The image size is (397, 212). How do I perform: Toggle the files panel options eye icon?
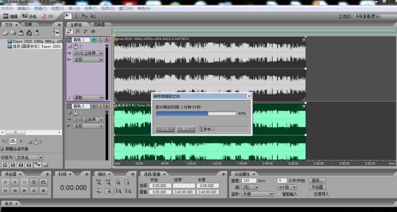[x=56, y=33]
